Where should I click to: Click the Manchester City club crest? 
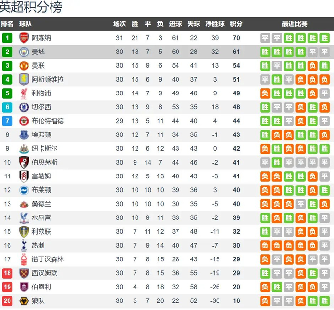point(24,52)
